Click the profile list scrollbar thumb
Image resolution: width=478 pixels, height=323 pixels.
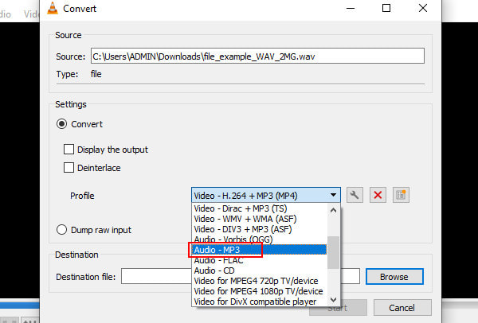pos(334,252)
